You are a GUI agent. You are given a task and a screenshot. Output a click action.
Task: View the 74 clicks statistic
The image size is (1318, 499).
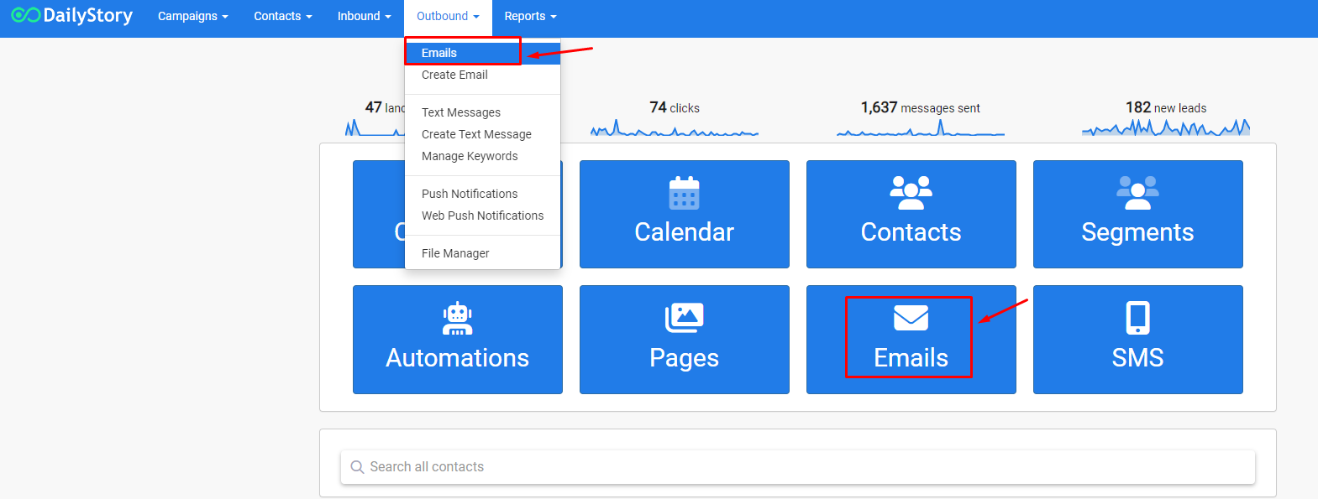(675, 107)
